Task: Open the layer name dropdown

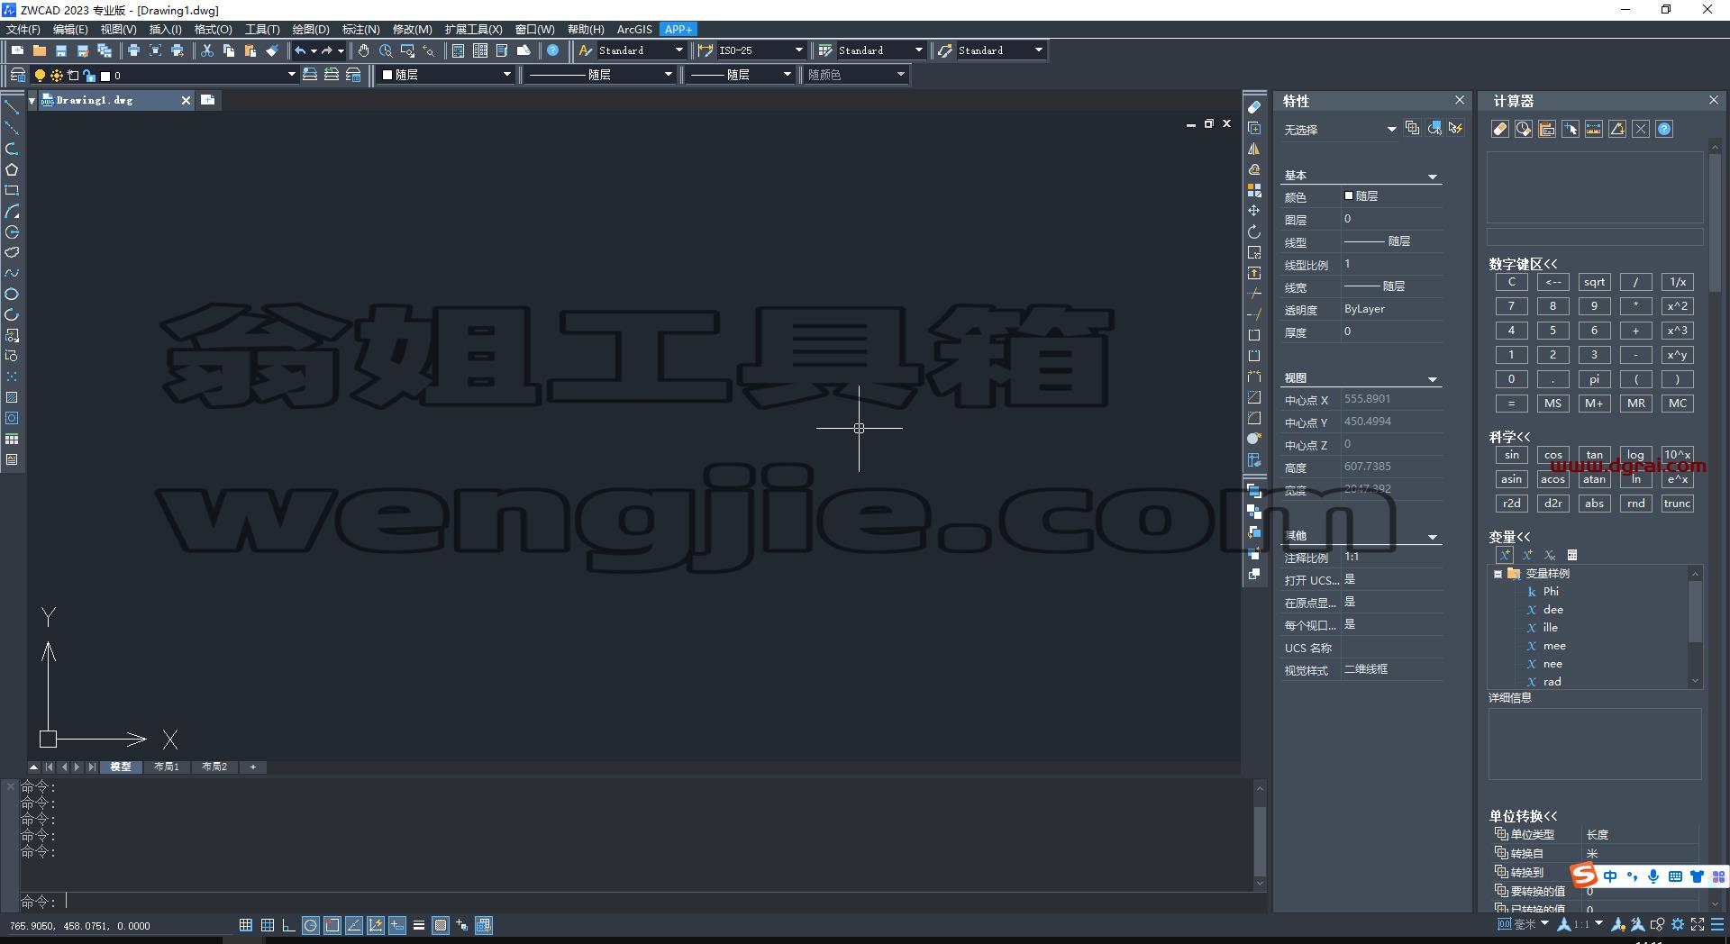Action: click(292, 75)
